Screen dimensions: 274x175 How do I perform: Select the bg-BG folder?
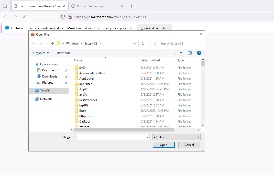[x=83, y=105]
